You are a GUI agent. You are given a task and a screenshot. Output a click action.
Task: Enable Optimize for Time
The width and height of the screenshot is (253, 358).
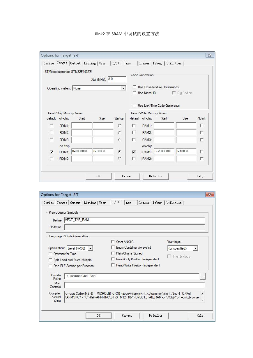[51, 254]
